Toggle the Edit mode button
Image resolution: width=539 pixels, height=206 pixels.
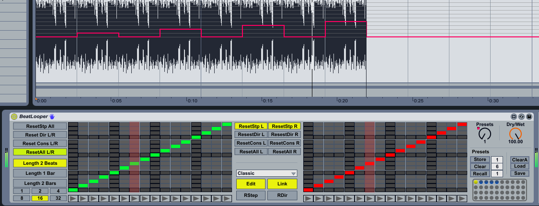pos(251,184)
